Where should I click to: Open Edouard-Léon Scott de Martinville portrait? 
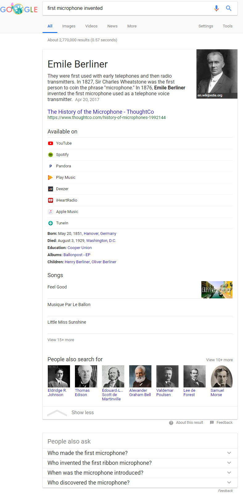(113, 376)
